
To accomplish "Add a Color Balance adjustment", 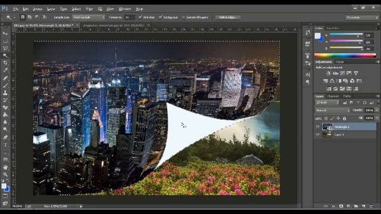I will coord(332,81).
